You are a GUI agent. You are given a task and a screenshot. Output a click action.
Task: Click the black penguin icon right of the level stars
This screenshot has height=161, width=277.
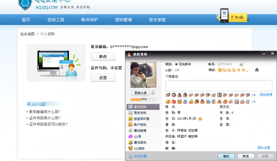257,70
